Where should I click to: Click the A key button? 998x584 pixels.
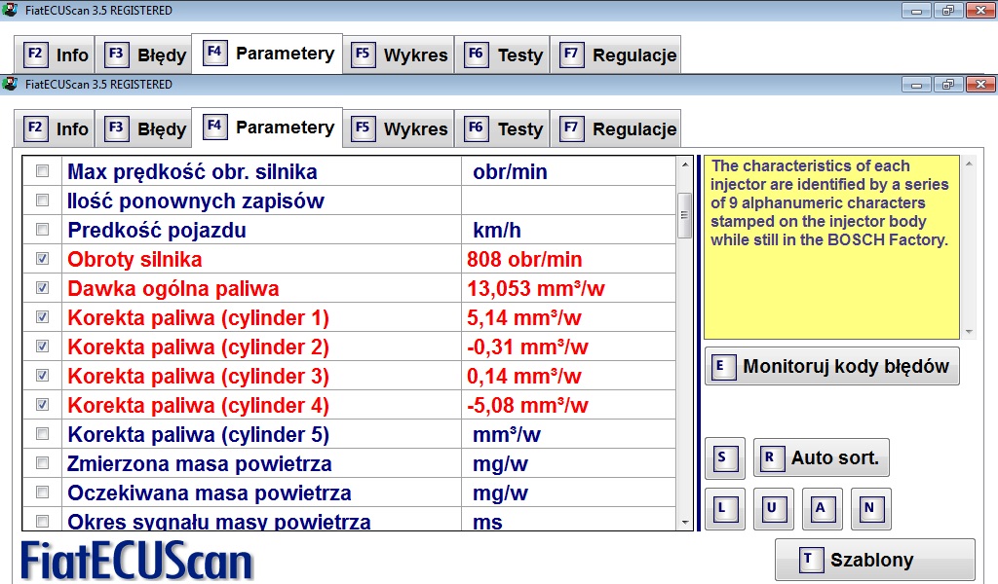click(x=823, y=509)
